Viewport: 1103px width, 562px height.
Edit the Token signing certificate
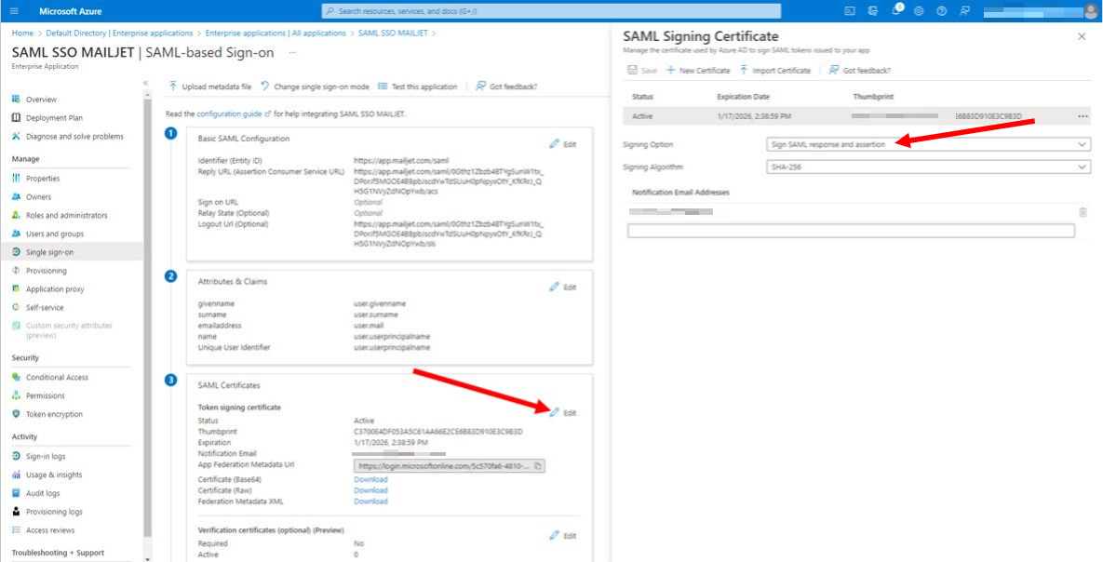[563, 413]
